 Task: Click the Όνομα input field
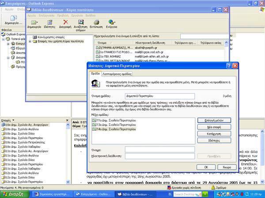pyautogui.click(x=160, y=149)
